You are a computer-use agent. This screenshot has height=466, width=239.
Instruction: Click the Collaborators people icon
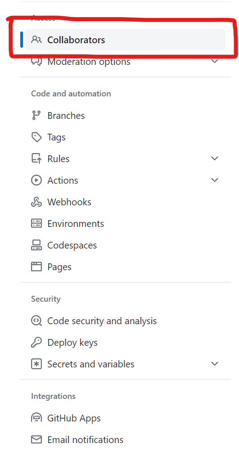tap(36, 40)
